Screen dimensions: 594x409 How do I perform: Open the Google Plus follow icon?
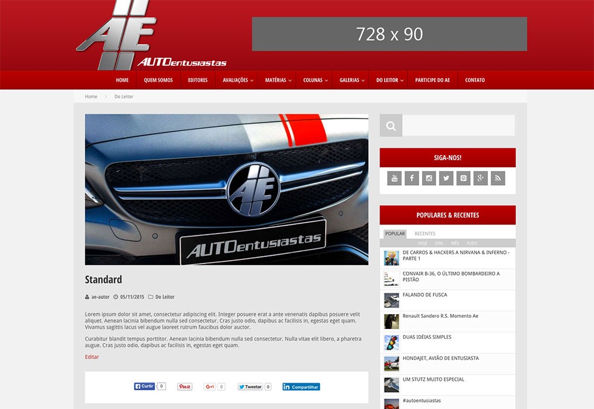(x=481, y=178)
